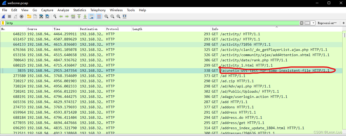346x136 pixels.
Task: Click into the http display filter field
Action: (x=152, y=23)
